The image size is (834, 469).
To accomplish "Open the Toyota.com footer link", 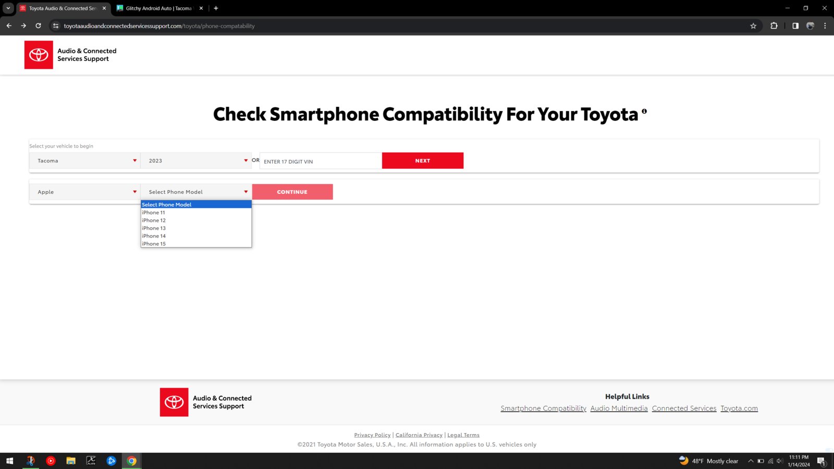I will (739, 409).
